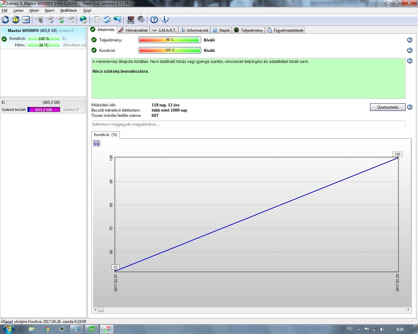Image resolution: width=418 pixels, height=334 pixels.
Task: Click the help icon beside green status text
Action: (410, 61)
